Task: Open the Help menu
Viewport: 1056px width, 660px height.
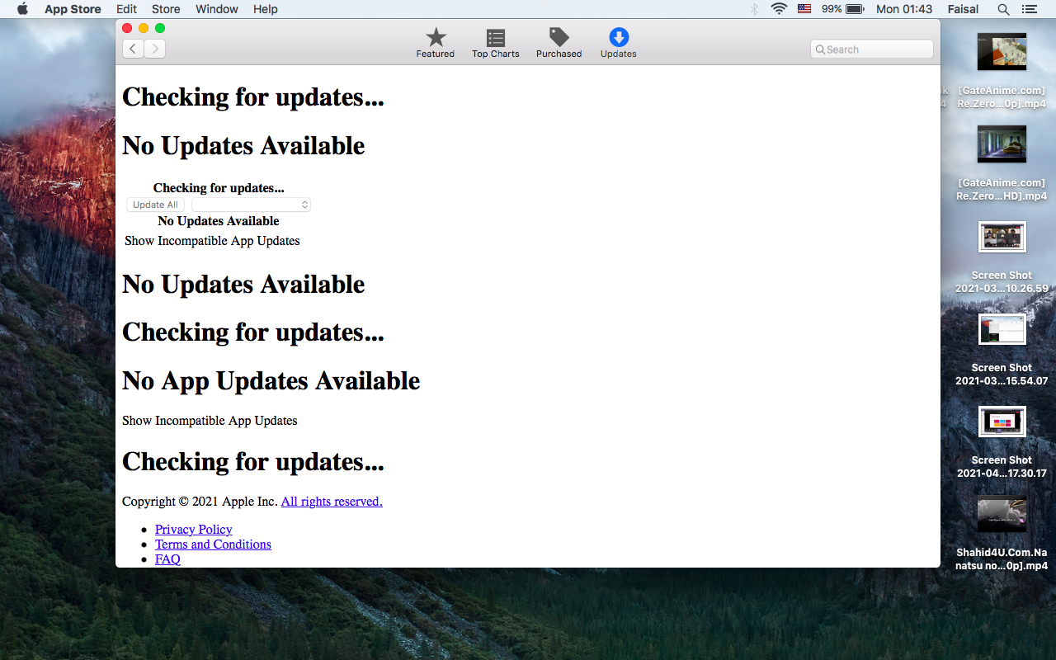Action: [x=266, y=9]
